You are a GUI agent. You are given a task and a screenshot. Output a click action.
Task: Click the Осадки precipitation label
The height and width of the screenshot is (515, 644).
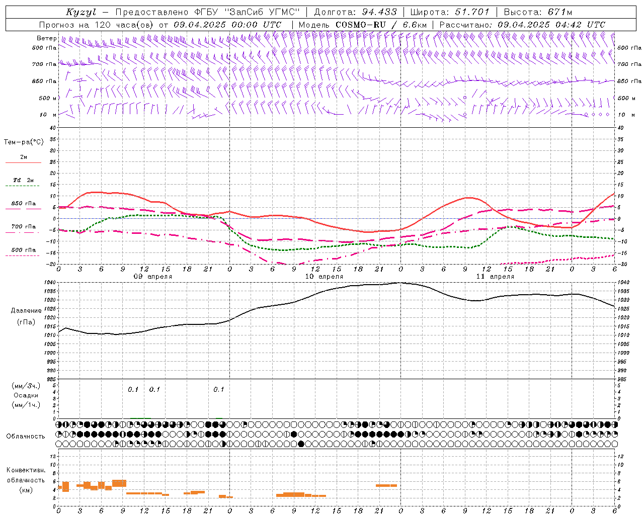[x=26, y=395]
